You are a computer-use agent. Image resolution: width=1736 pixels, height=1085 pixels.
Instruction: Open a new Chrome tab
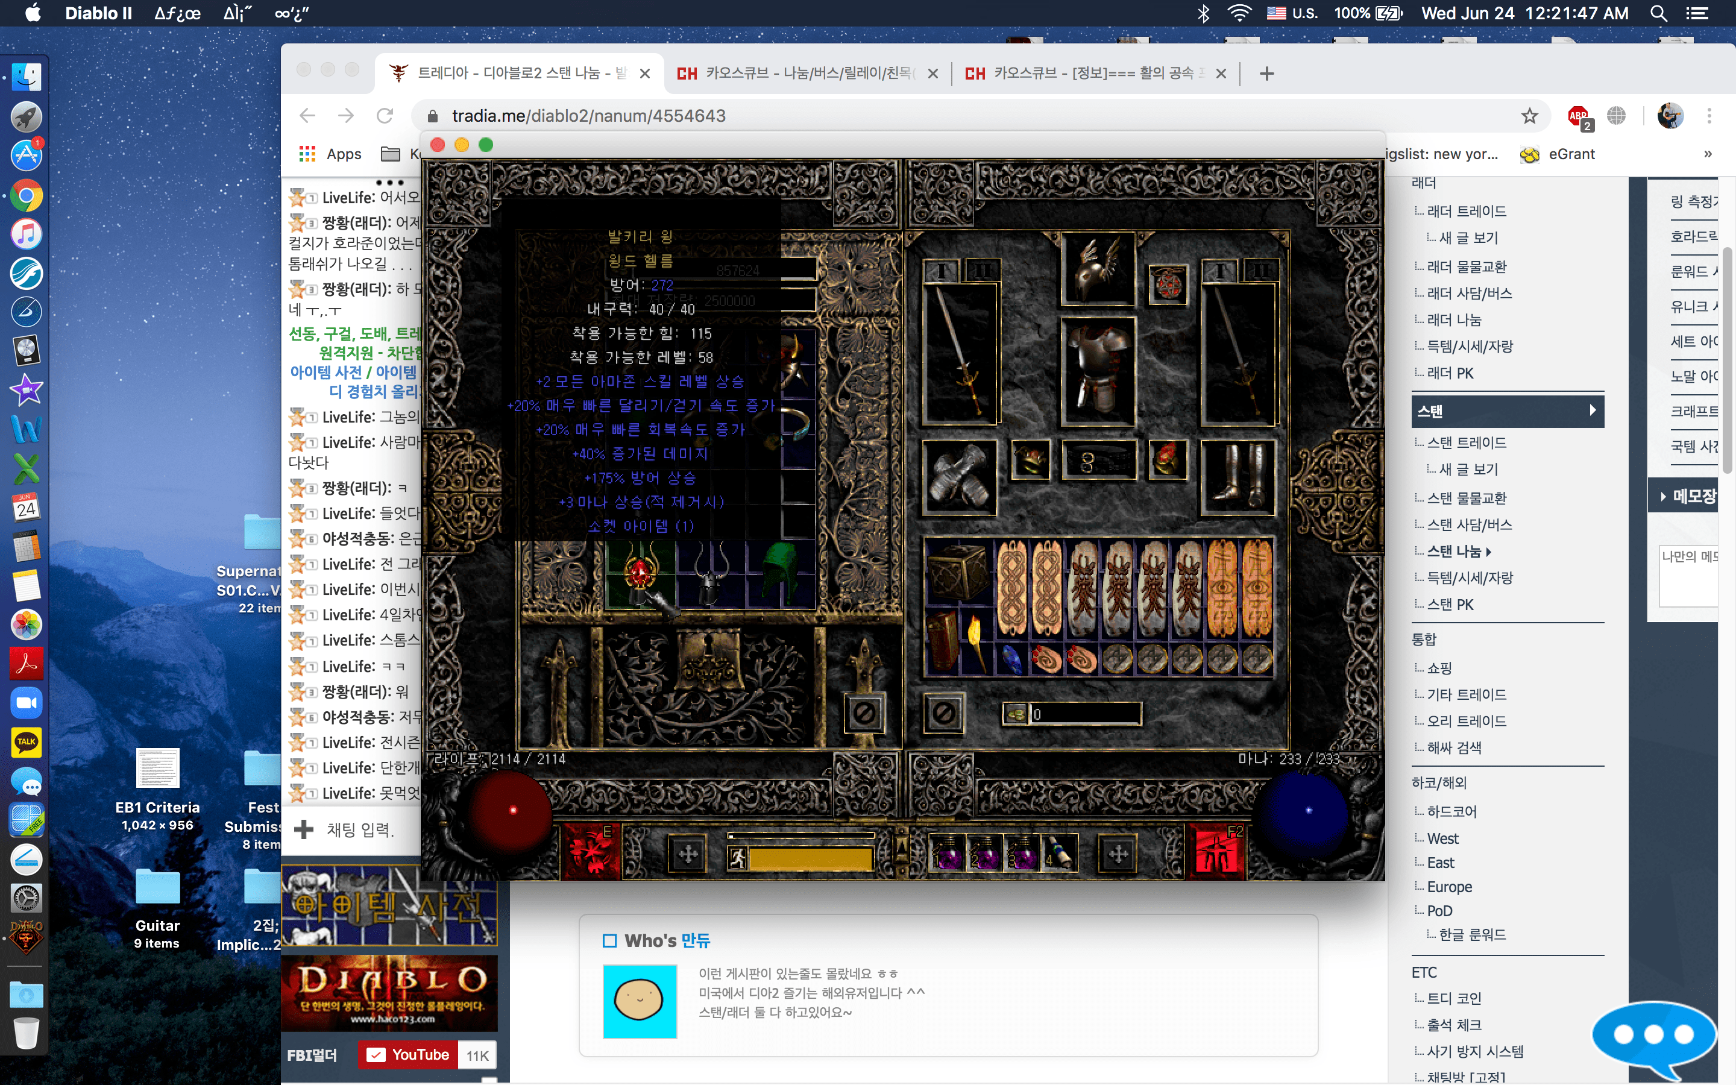pos(1266,73)
